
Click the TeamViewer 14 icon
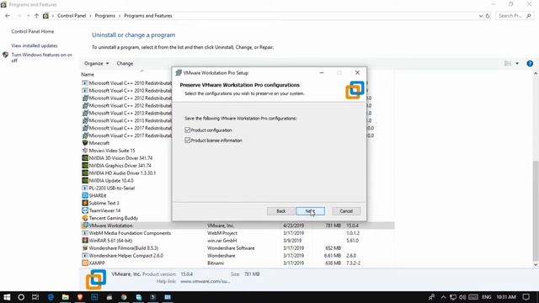(85, 210)
